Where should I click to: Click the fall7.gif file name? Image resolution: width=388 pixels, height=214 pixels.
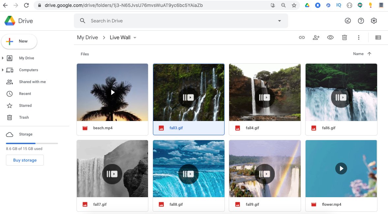click(100, 204)
